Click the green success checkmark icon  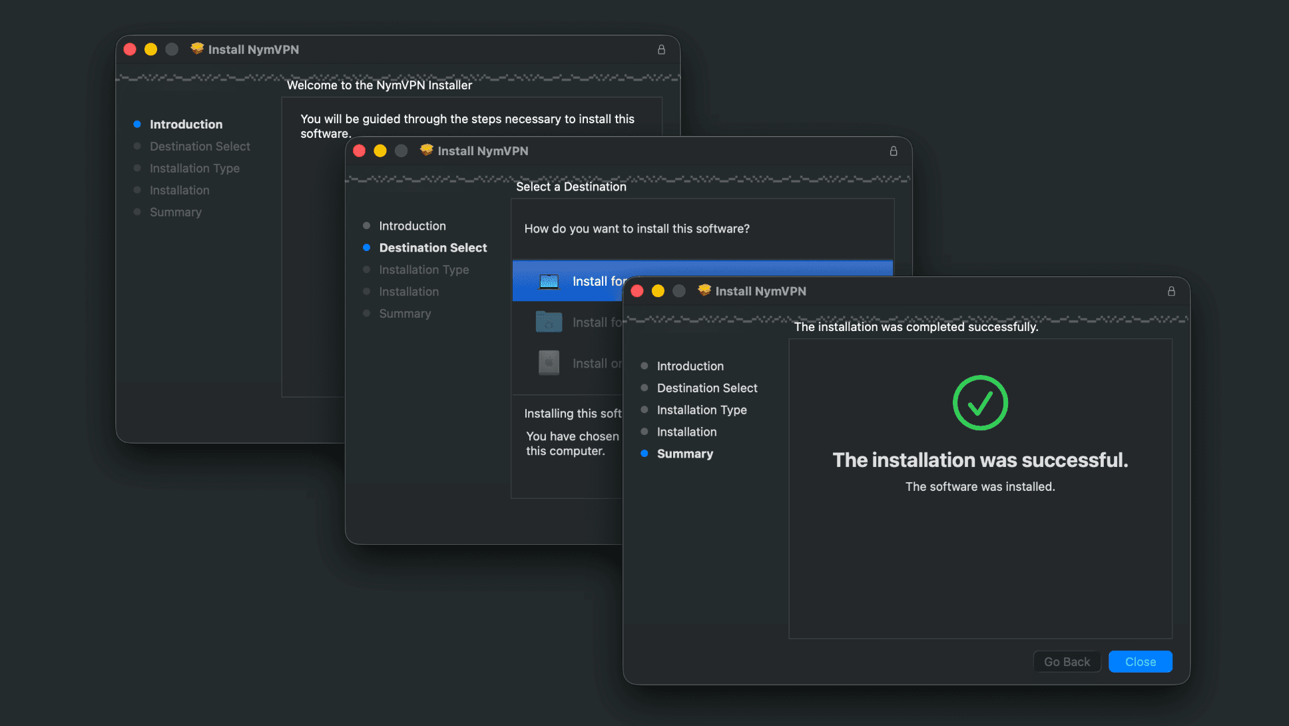[980, 403]
